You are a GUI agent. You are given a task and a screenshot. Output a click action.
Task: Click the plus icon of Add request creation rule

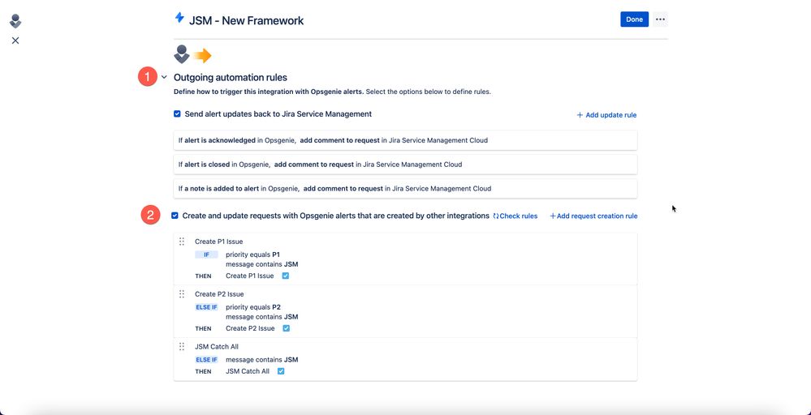pyautogui.click(x=553, y=216)
